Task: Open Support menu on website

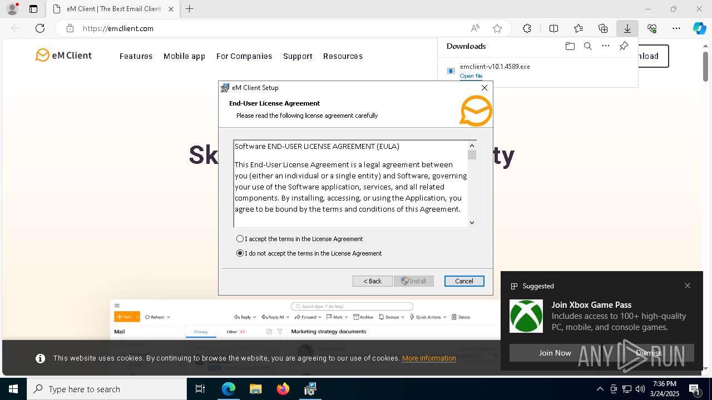Action: click(x=298, y=56)
